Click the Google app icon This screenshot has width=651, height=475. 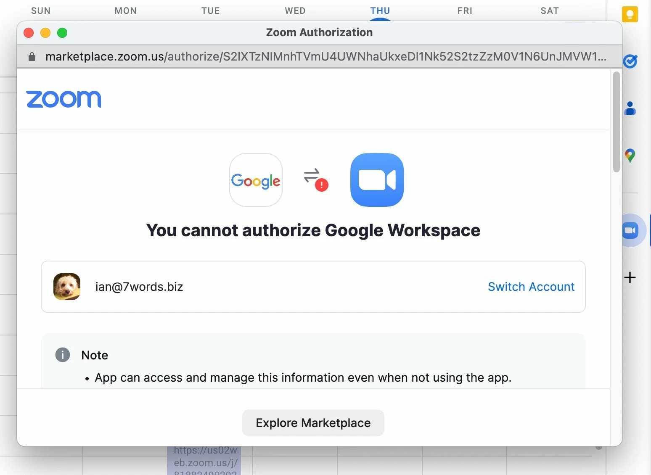tap(256, 180)
